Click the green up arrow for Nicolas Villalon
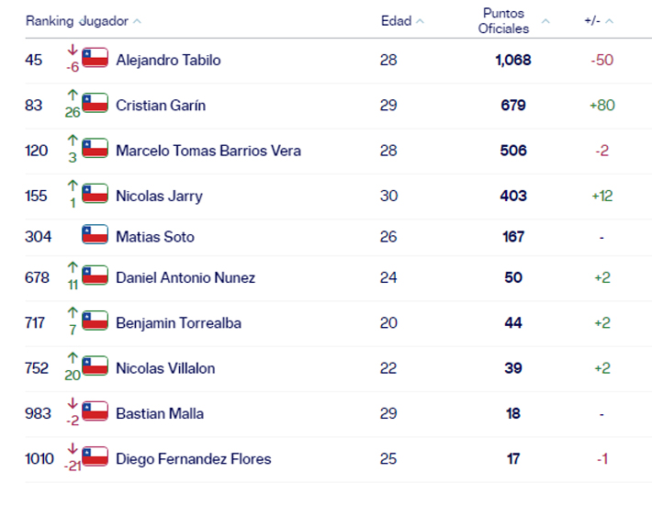The height and width of the screenshot is (506, 652). click(x=73, y=359)
